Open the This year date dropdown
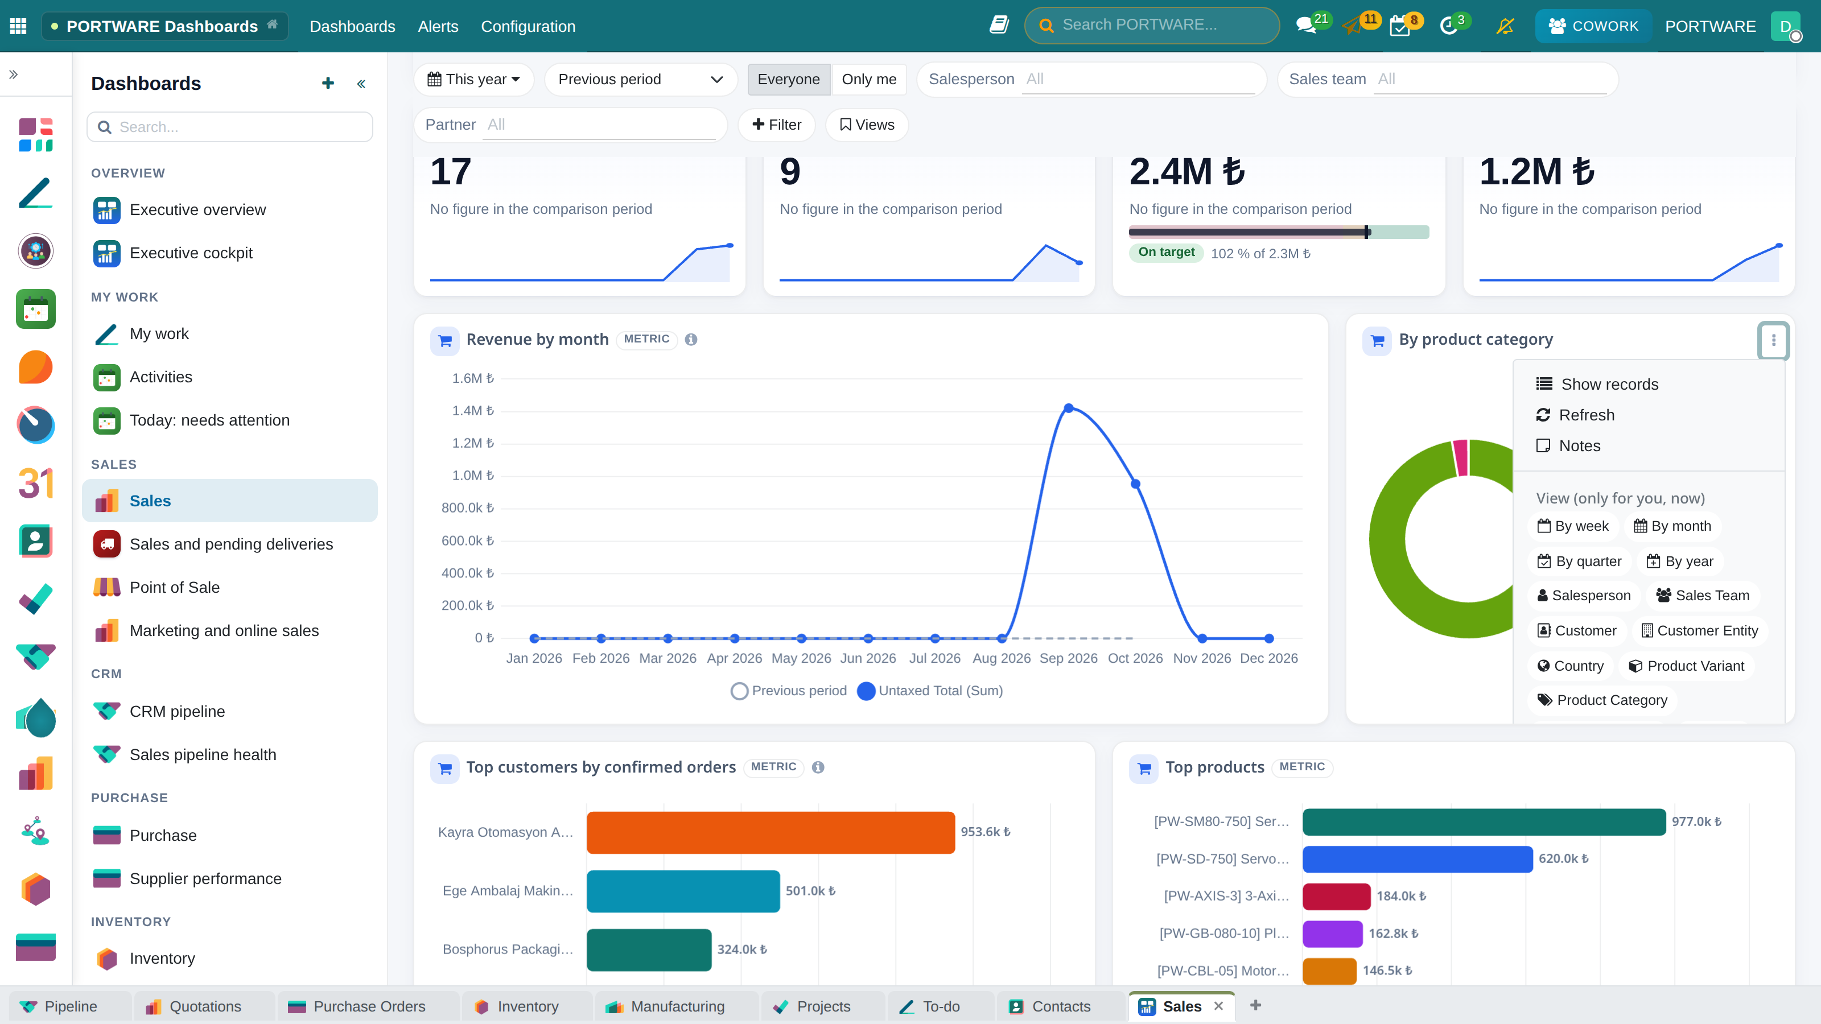The image size is (1821, 1024). pyautogui.click(x=473, y=79)
